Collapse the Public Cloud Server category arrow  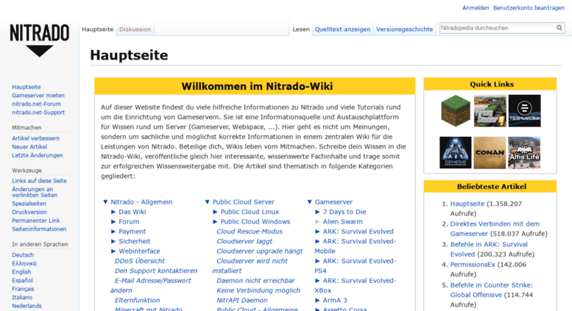[x=207, y=201]
